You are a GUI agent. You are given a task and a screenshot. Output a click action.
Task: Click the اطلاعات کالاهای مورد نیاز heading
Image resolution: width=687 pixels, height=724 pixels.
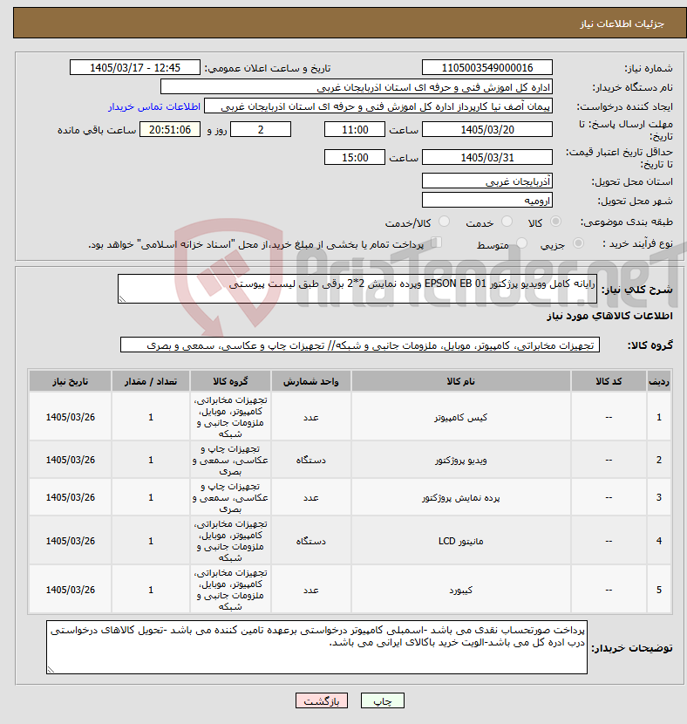click(609, 316)
